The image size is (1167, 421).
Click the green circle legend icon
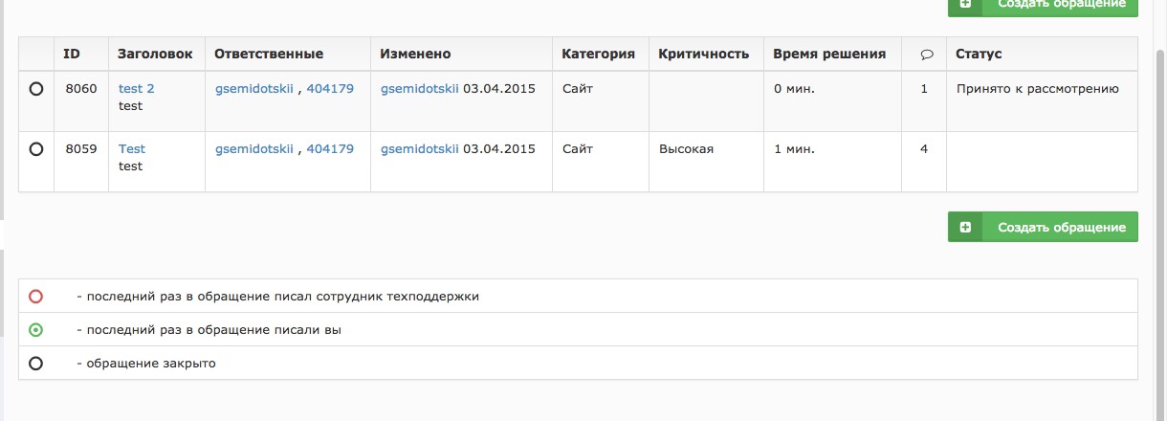click(36, 330)
